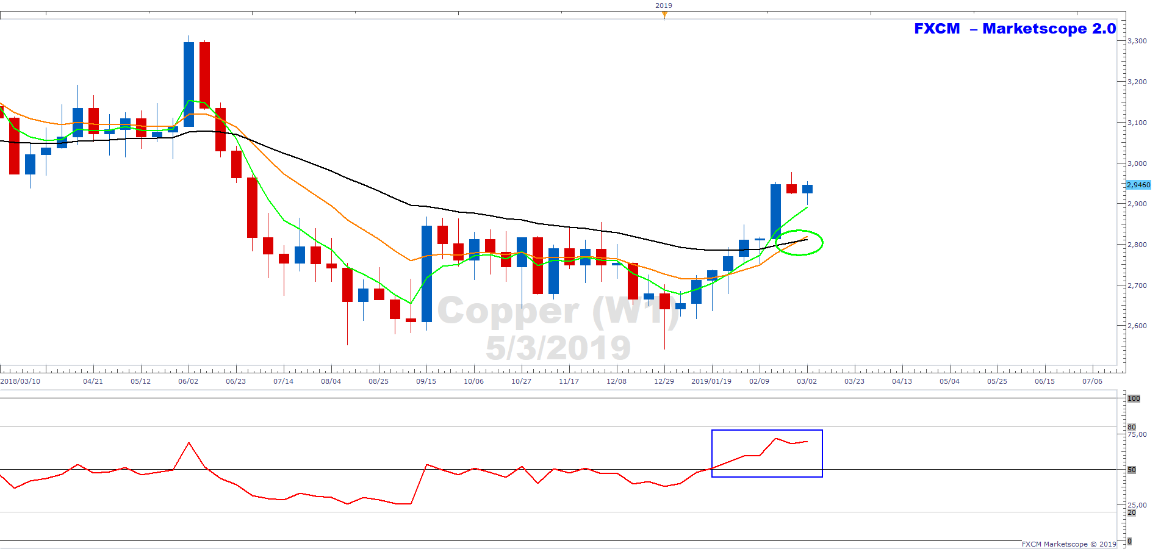Screen dimensions: 1161x549
Task: Click the 05/04 date label
Action: click(x=949, y=381)
